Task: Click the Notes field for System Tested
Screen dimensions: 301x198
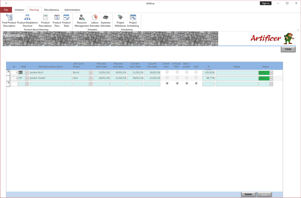Action: [x=237, y=78]
